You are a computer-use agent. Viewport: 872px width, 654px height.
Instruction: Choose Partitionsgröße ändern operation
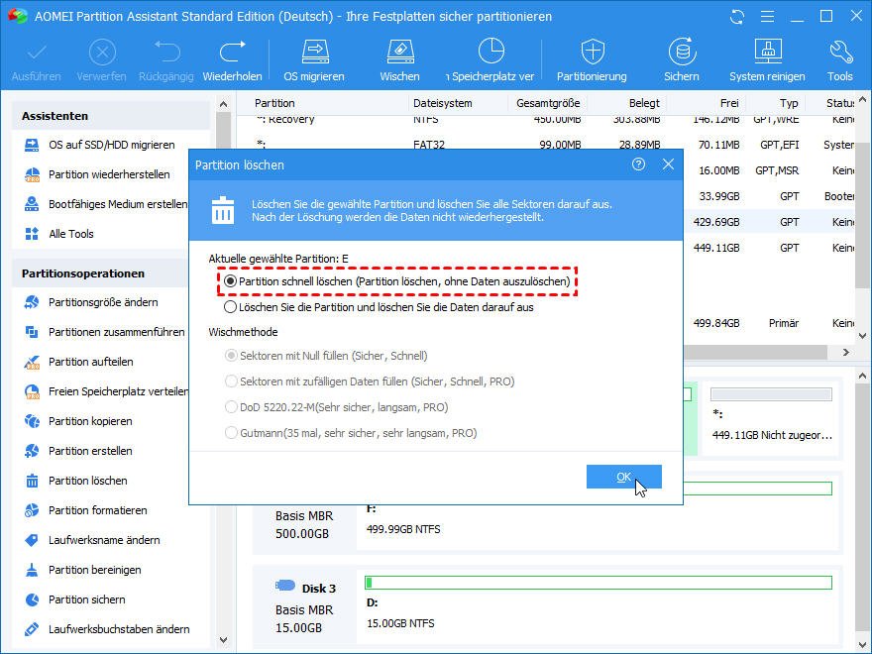click(92, 302)
